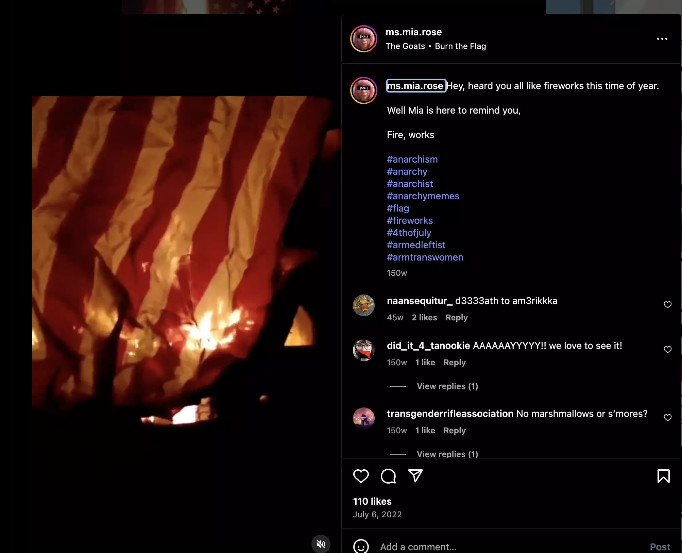This screenshot has height=553, width=682.
Task: Open the emoji picker smiley icon
Action: tap(361, 547)
